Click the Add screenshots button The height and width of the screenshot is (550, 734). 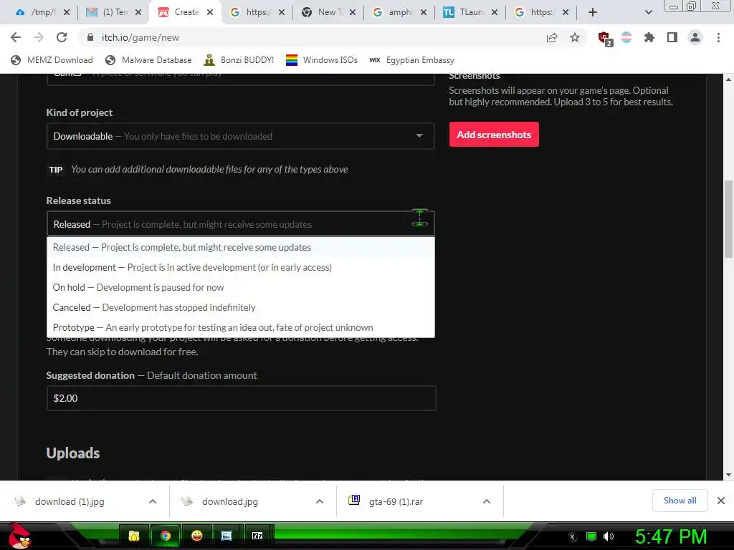point(494,135)
